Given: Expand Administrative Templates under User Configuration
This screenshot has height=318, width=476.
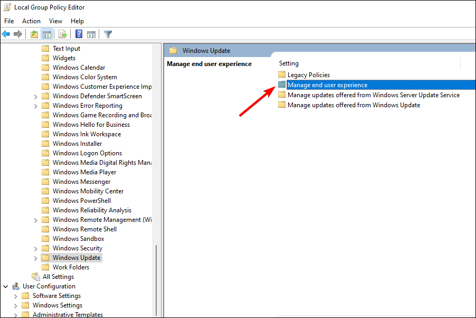Looking at the screenshot, I should [15, 315].
